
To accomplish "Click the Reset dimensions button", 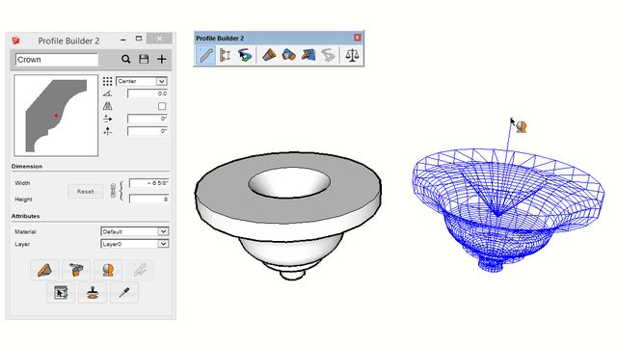I will tap(86, 191).
